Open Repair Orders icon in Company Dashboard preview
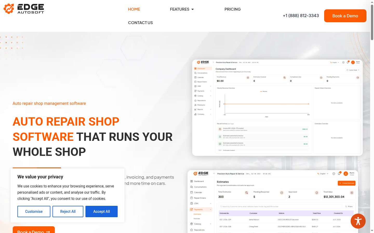The image size is (374, 233). pos(195,82)
